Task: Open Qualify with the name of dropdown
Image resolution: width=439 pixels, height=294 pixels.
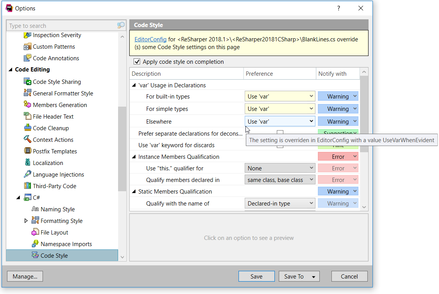Action: (280, 204)
